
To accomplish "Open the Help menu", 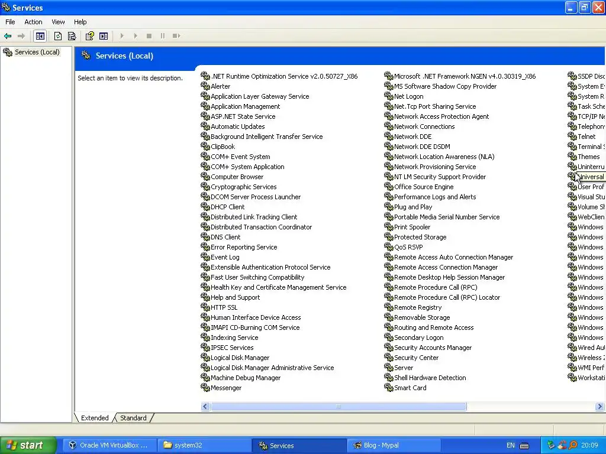I will (x=80, y=22).
